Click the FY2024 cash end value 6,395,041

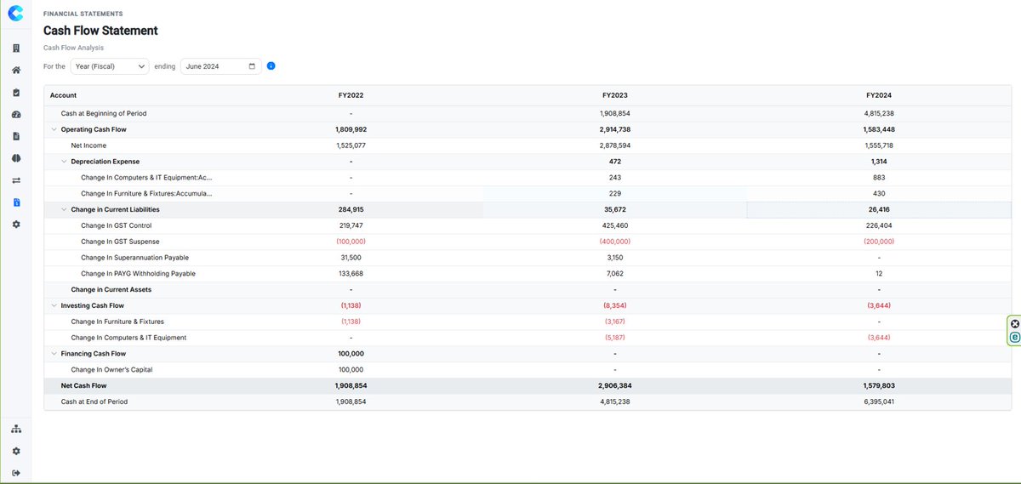pyautogui.click(x=879, y=401)
